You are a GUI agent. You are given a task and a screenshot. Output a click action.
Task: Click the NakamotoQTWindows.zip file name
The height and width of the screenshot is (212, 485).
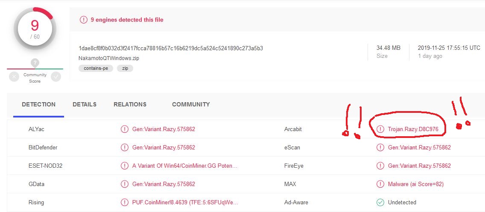click(107, 58)
